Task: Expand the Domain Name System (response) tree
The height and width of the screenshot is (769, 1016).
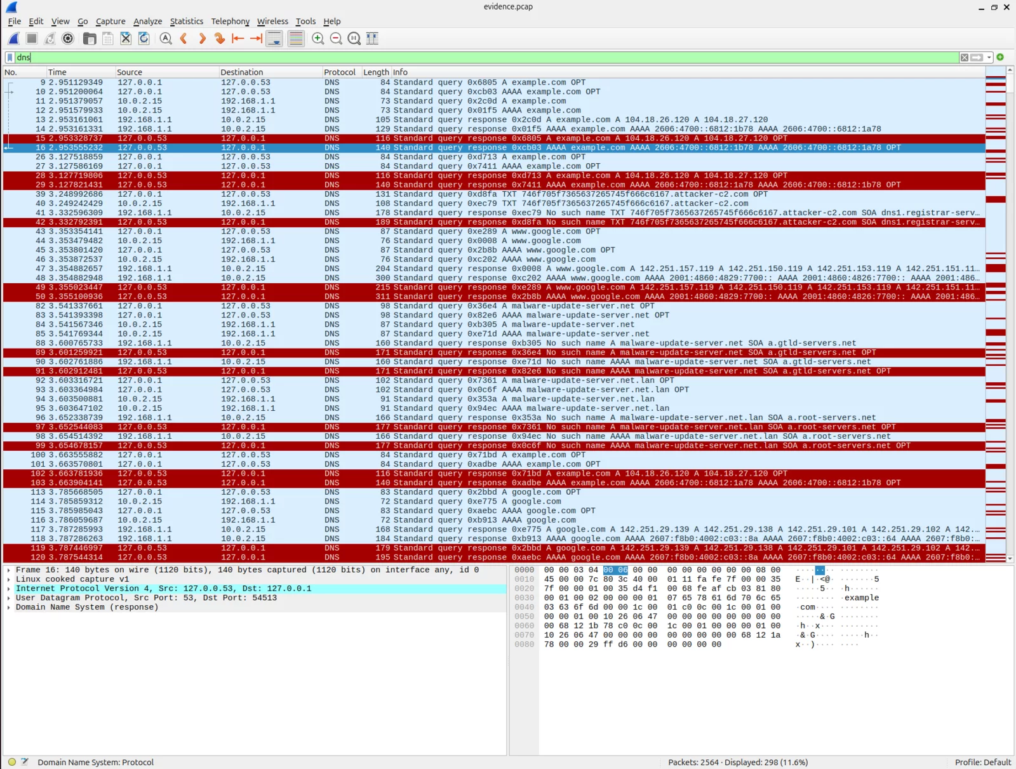Action: click(x=8, y=607)
